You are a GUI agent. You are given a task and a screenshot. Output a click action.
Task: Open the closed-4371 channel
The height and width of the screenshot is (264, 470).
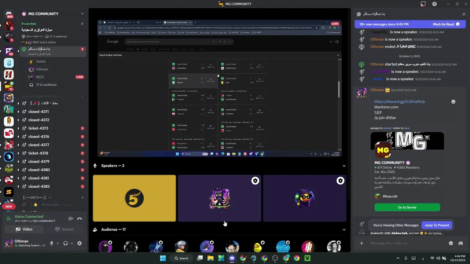click(54, 111)
